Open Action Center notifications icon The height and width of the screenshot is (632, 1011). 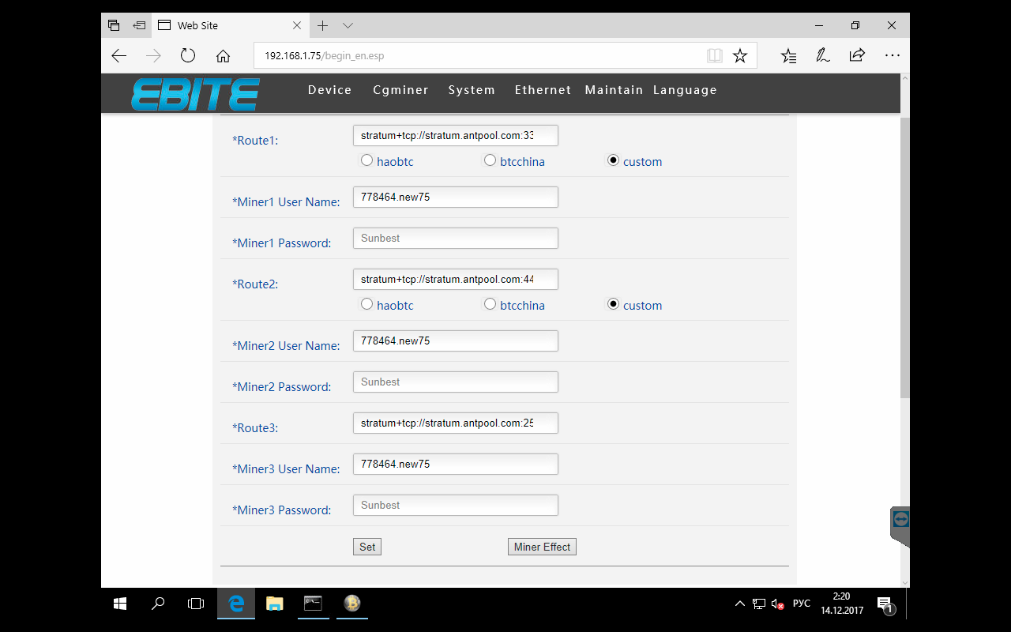click(885, 604)
